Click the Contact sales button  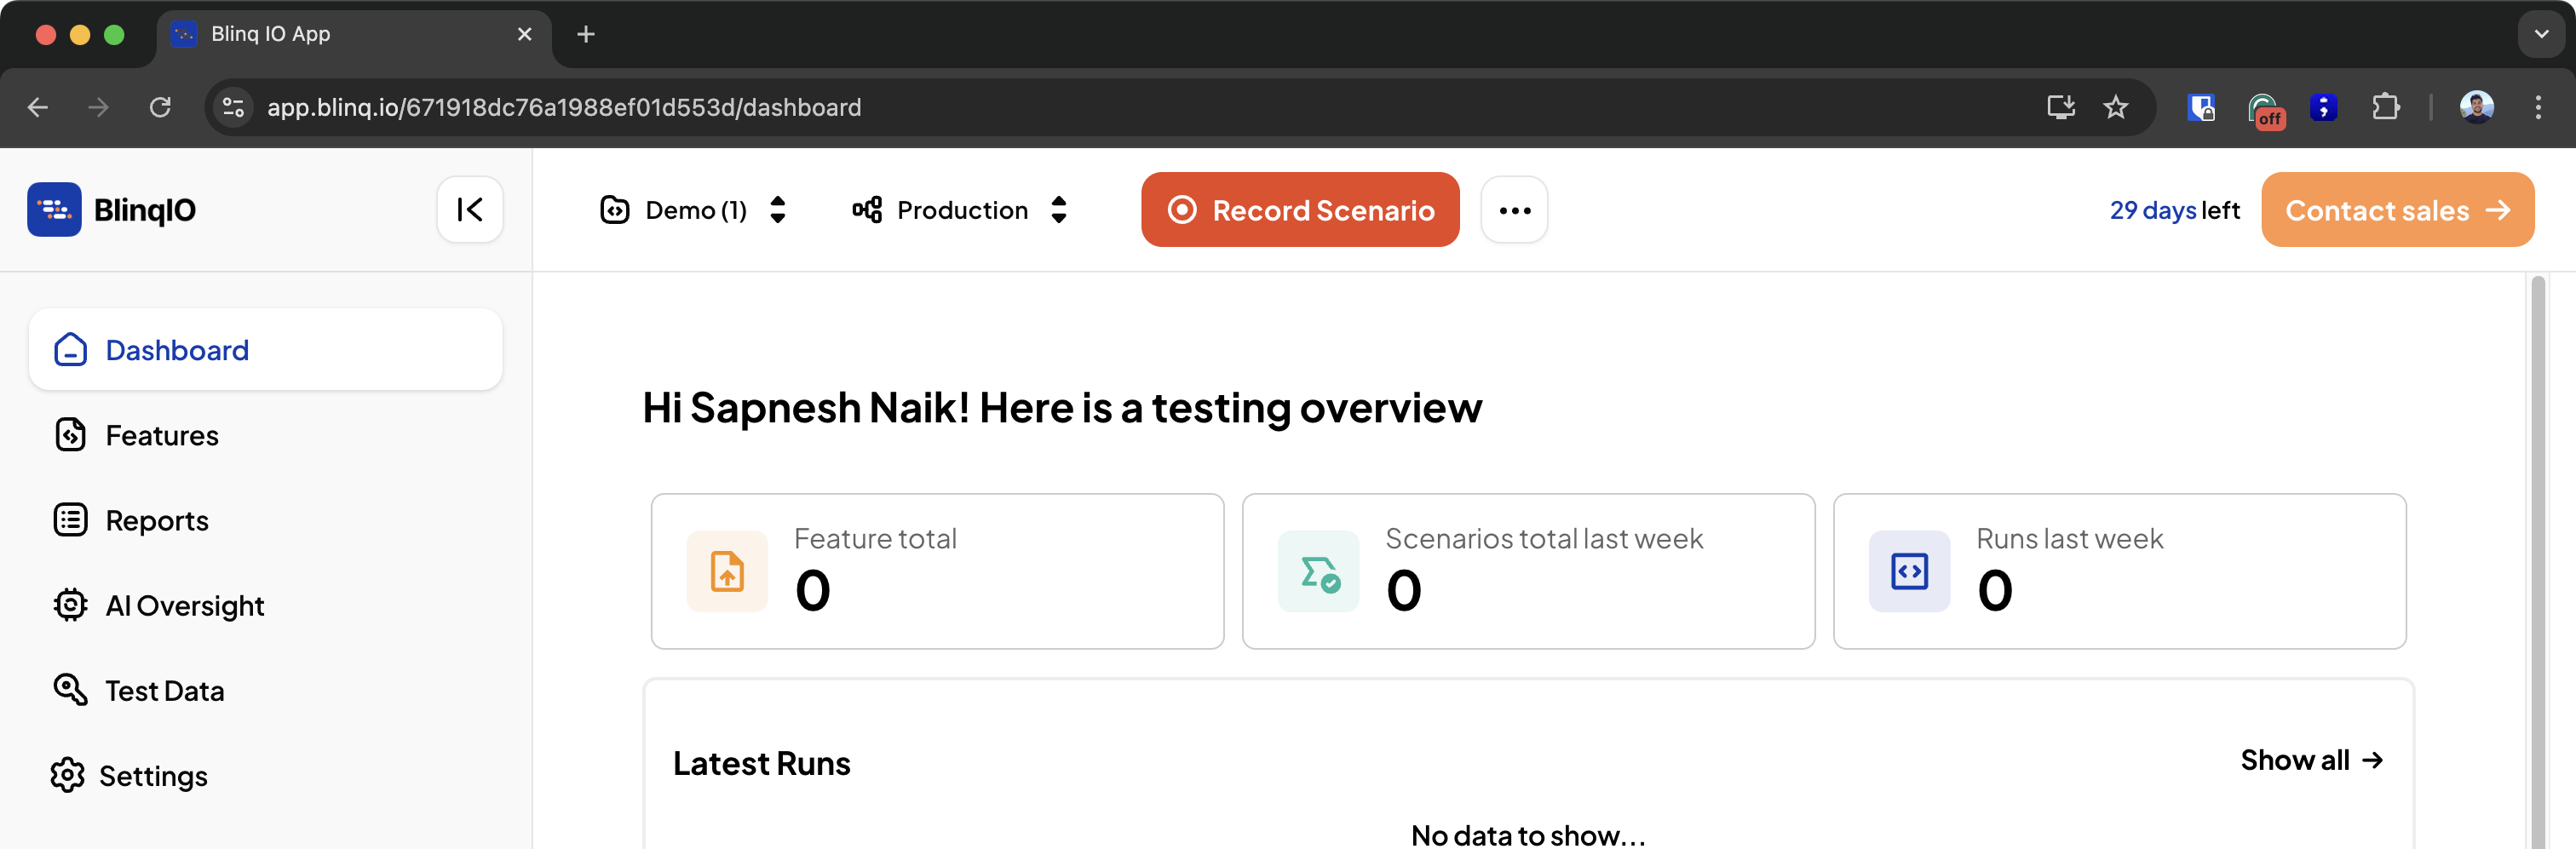(2397, 210)
